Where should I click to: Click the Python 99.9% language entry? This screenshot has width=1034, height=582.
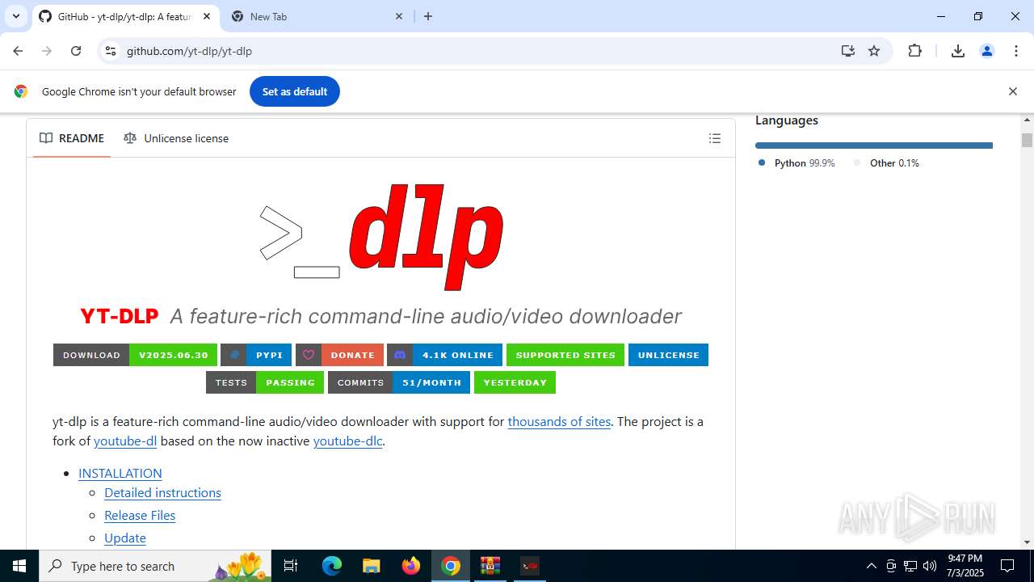(797, 162)
